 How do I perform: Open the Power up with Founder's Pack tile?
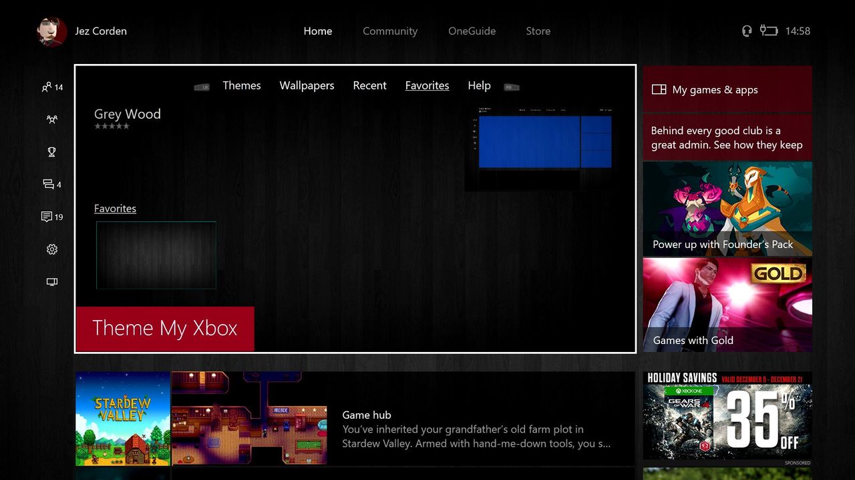(x=727, y=209)
